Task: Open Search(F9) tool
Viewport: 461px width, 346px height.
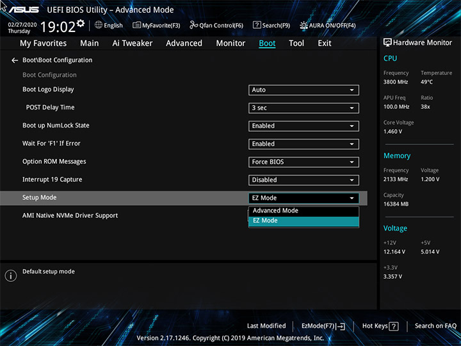Action: [x=271, y=25]
